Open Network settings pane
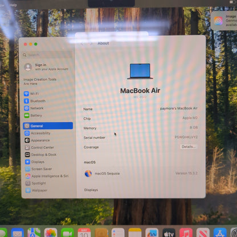The height and width of the screenshot is (237, 237). pyautogui.click(x=34, y=108)
